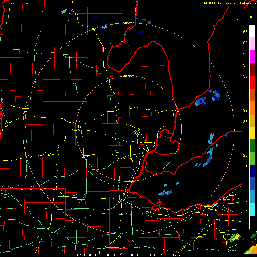Click the '10' legend value
Screen dimensions: 257x257
point(245,189)
